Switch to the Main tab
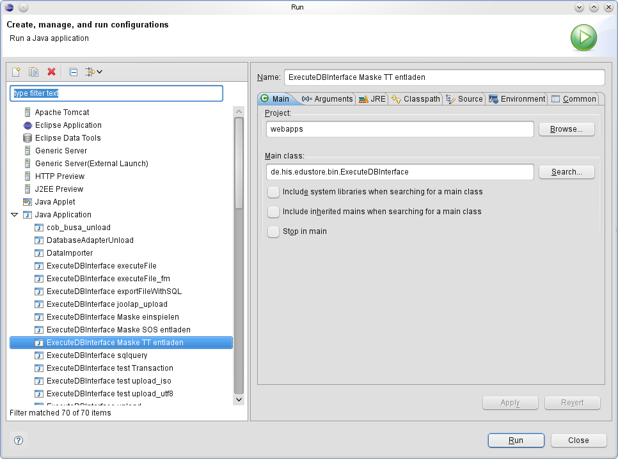 click(x=275, y=99)
